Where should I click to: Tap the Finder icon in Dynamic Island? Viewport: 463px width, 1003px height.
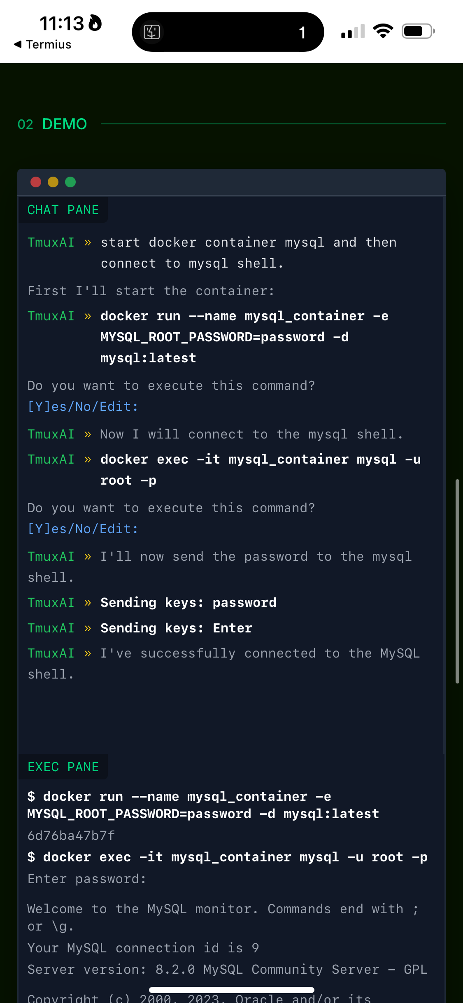point(151,32)
